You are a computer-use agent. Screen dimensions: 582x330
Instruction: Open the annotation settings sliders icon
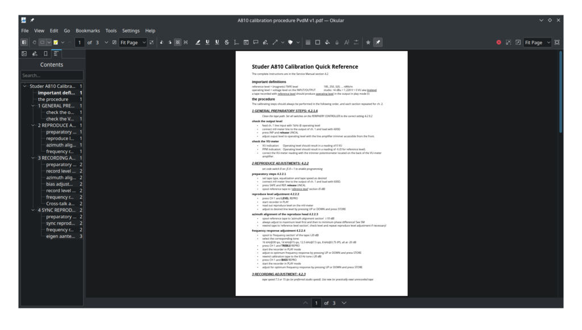(356, 43)
